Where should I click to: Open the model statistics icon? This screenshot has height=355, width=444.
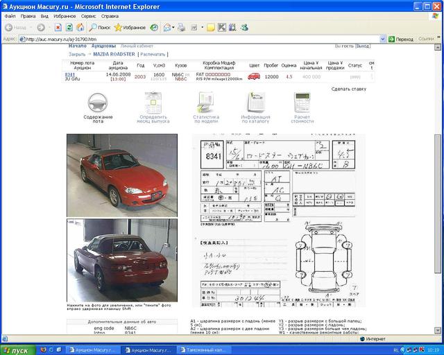206,103
